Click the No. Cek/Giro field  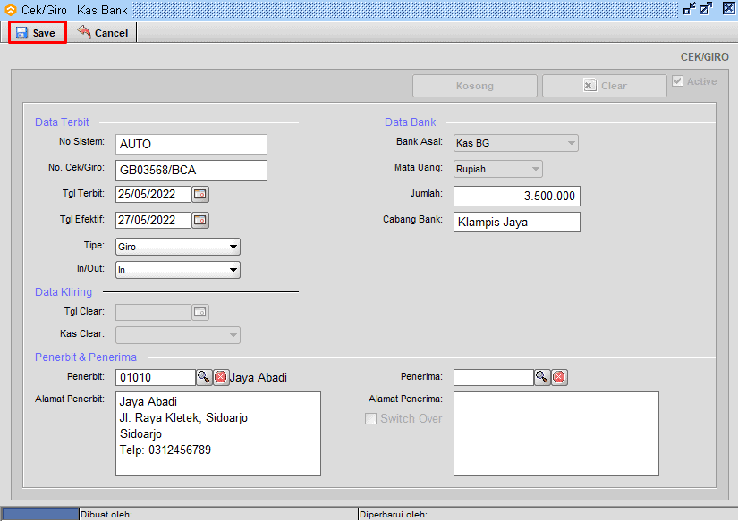191,170
